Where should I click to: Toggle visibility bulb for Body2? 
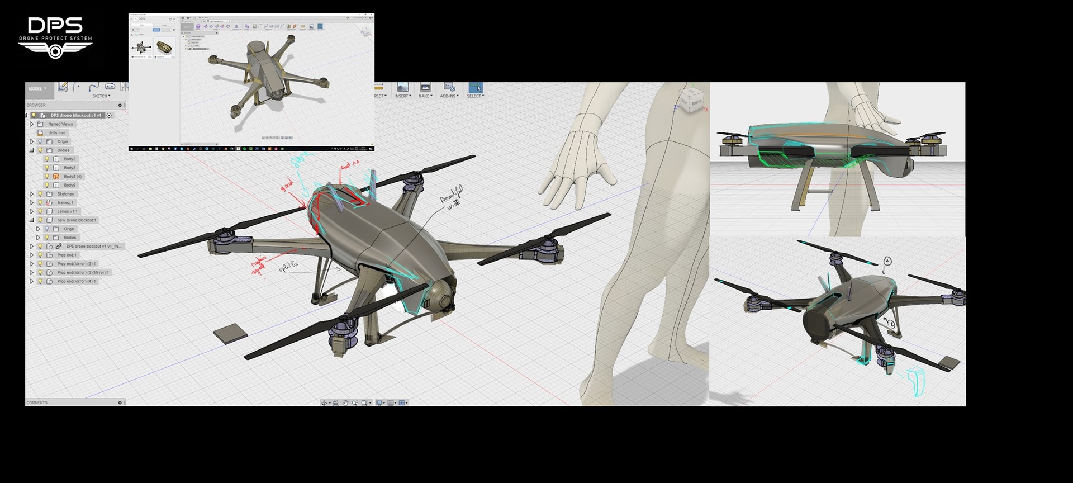tap(47, 159)
